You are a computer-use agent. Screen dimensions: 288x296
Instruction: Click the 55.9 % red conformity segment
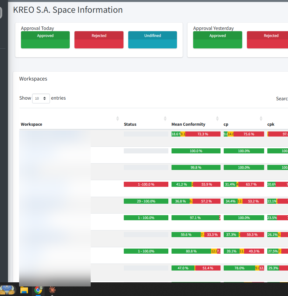pos(207,184)
